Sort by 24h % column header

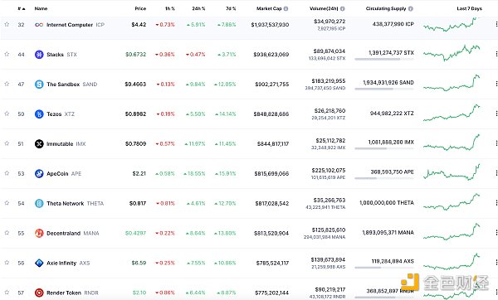[198, 8]
